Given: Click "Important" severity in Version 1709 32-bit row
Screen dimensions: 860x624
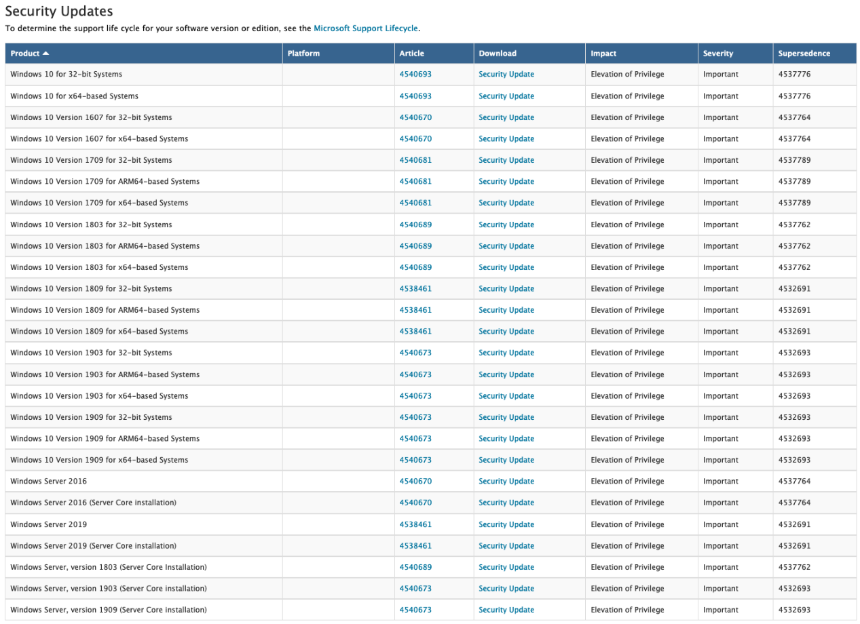Looking at the screenshot, I should click(721, 160).
